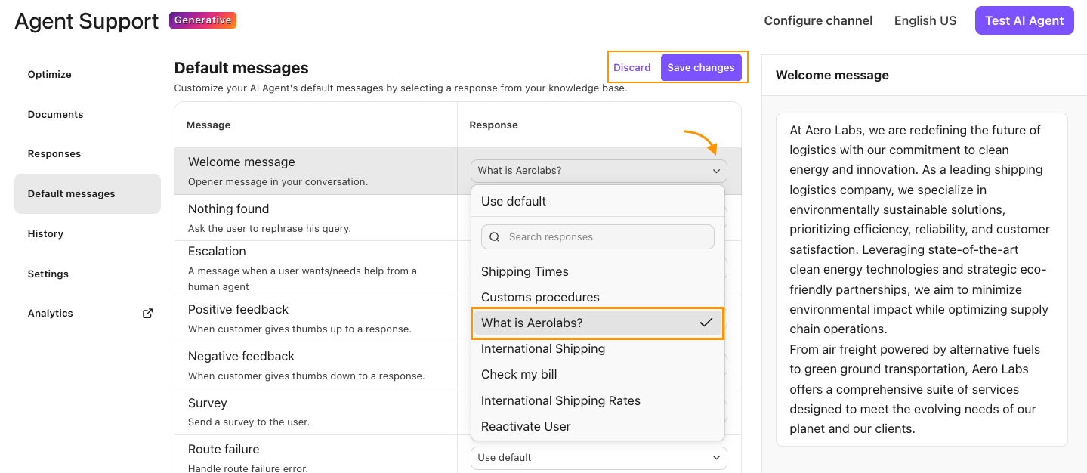Viewport: 1087px width, 473px height.
Task: Open Responses in sidebar
Action: (54, 153)
